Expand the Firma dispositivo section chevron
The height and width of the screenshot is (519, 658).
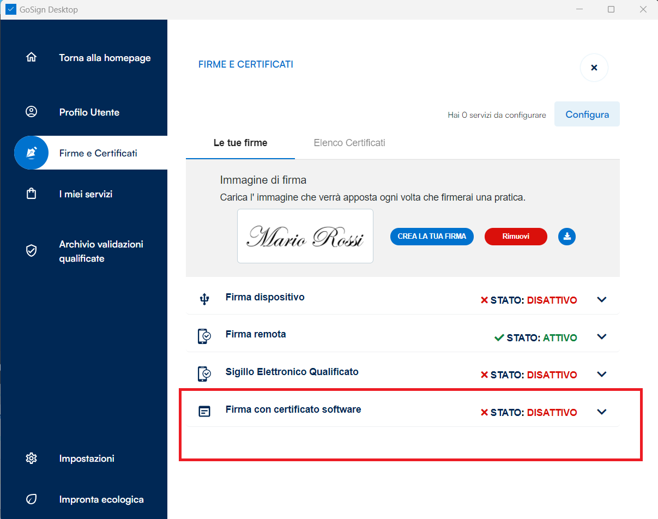602,300
